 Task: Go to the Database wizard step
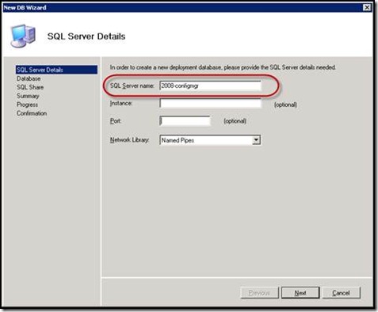pyautogui.click(x=29, y=78)
